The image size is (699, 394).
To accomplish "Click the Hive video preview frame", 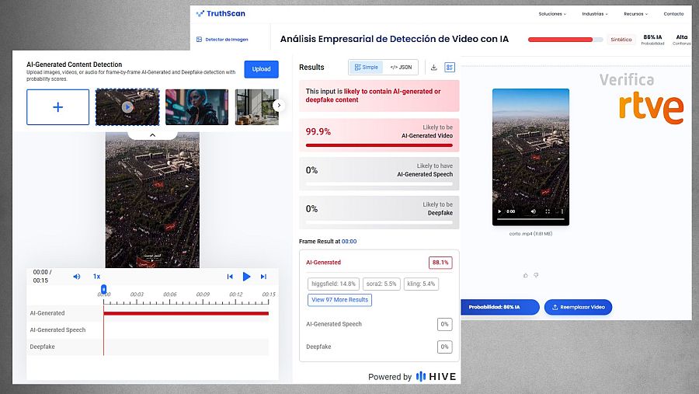I will (x=152, y=200).
